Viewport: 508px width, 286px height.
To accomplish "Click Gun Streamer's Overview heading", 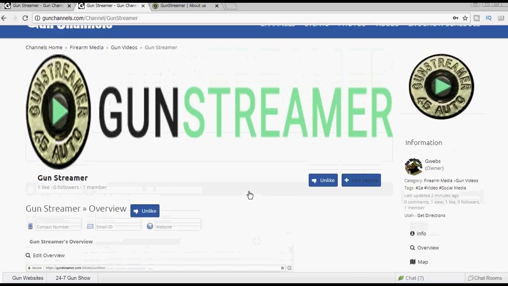I will click(x=61, y=242).
